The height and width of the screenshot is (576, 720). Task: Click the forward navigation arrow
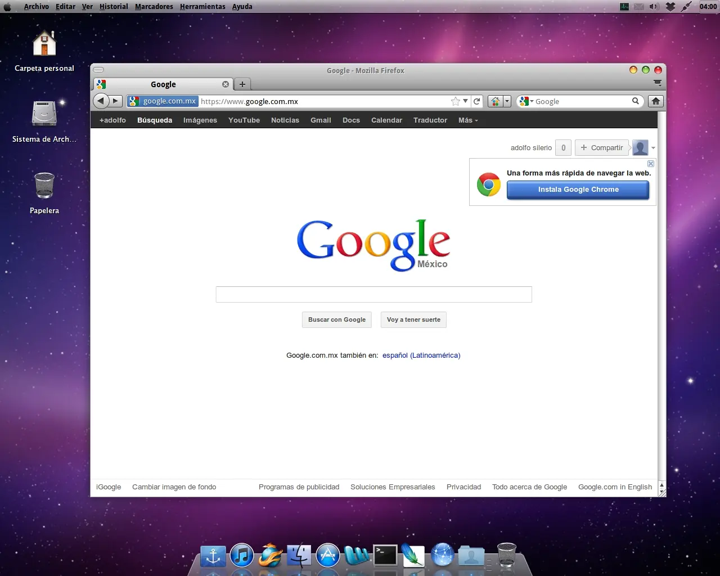tap(115, 101)
